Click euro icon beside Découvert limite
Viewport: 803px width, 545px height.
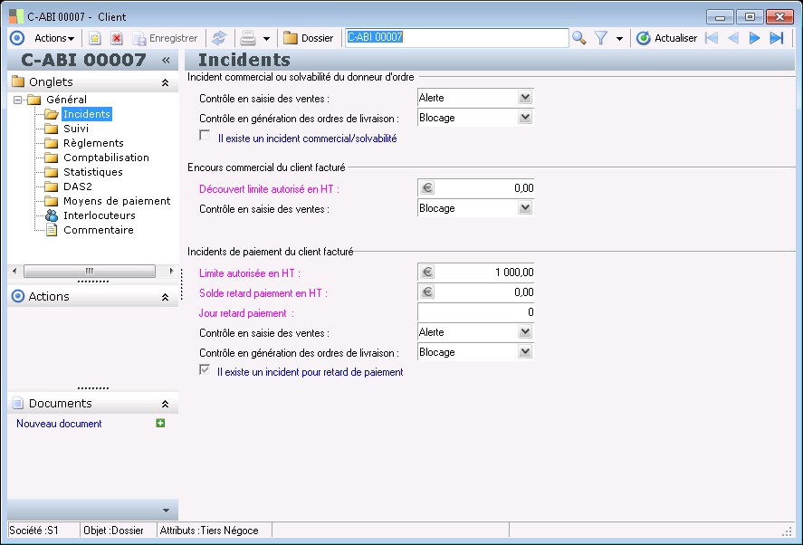pyautogui.click(x=427, y=188)
